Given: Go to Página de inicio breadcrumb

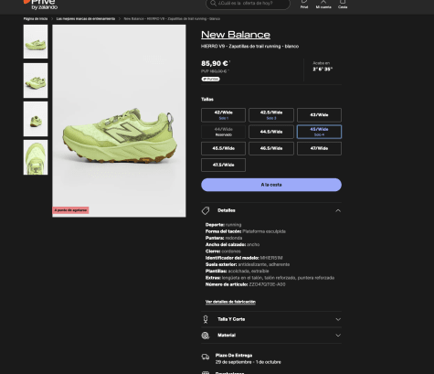Looking at the screenshot, I should pos(36,19).
